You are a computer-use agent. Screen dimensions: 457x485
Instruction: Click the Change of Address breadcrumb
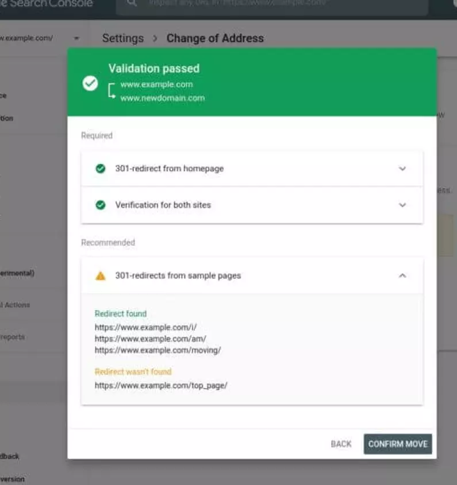point(215,38)
